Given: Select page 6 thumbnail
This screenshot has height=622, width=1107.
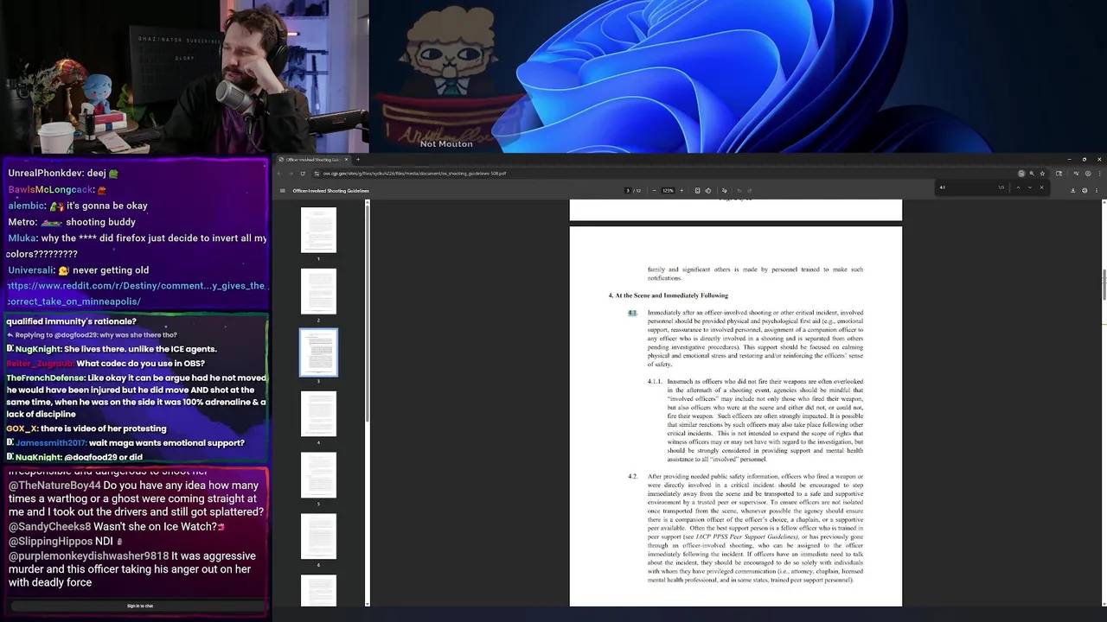Looking at the screenshot, I should coord(318,536).
